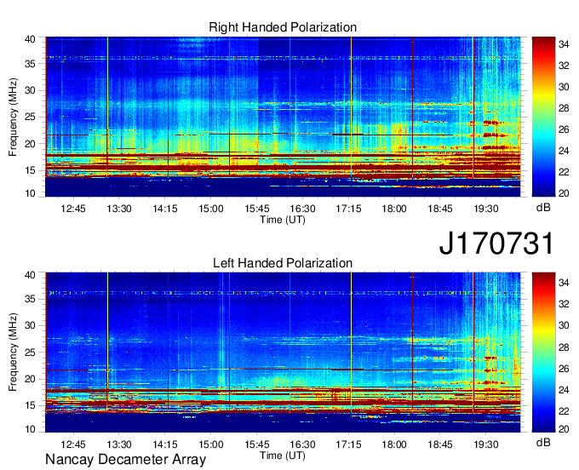Click the 28 value on the top color bar

click(x=564, y=108)
